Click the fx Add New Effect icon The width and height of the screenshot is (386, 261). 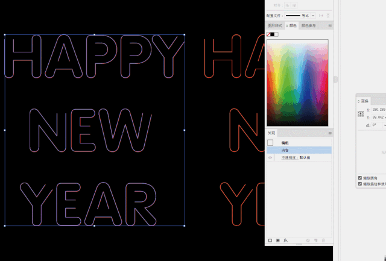coord(285,241)
